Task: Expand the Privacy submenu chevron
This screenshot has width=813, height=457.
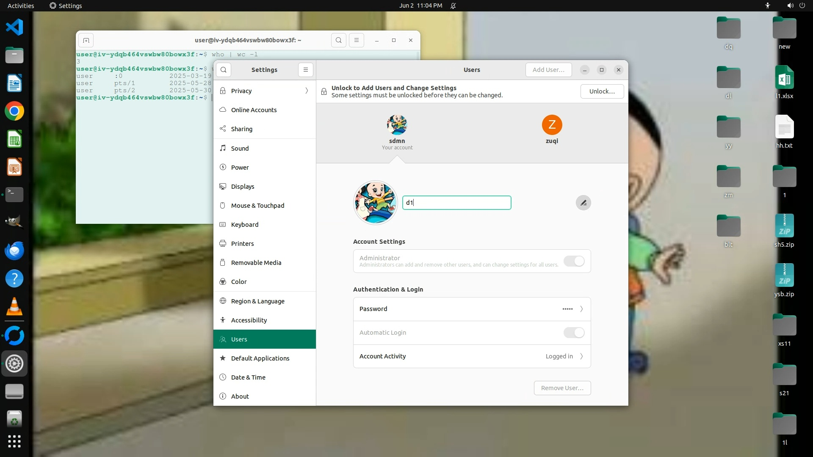Action: click(307, 91)
